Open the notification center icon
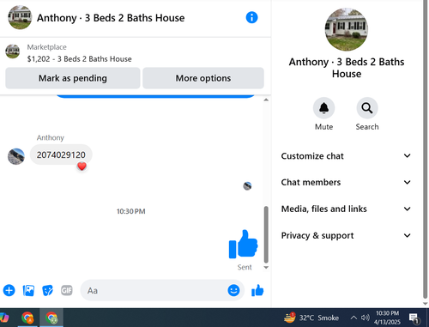429x327 pixels. (414, 318)
